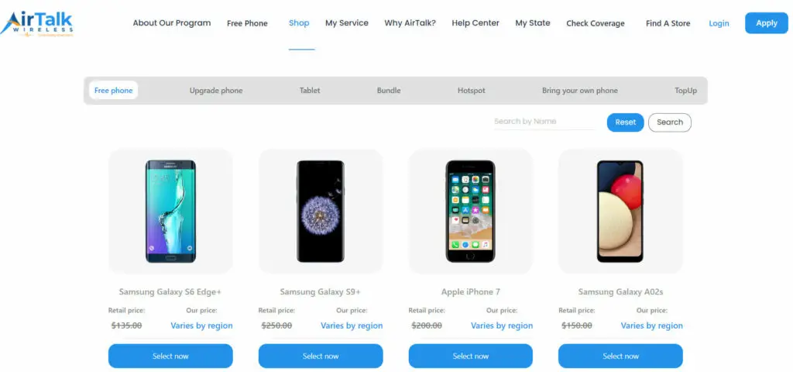
Task: Open the Login link
Action: tap(719, 23)
